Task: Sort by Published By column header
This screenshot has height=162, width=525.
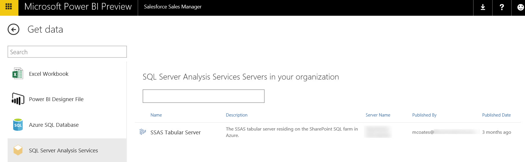Action: tap(424, 115)
